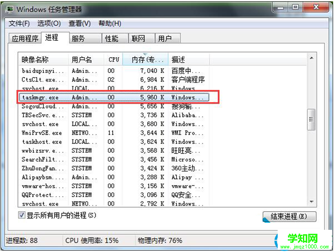Select the baidupinyi... process row

114,71
